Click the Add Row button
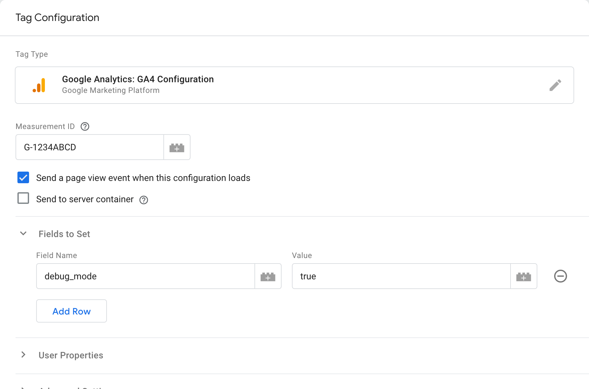 (x=71, y=311)
